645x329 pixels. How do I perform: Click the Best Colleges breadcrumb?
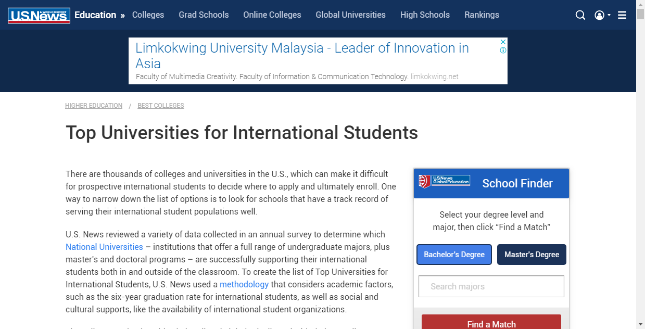point(161,106)
